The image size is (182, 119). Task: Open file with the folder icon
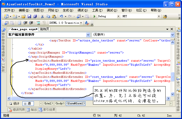24,16
